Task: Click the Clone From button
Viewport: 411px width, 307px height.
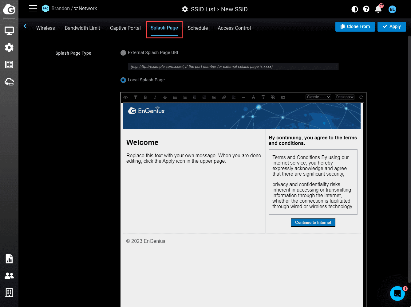Action: 355,26
